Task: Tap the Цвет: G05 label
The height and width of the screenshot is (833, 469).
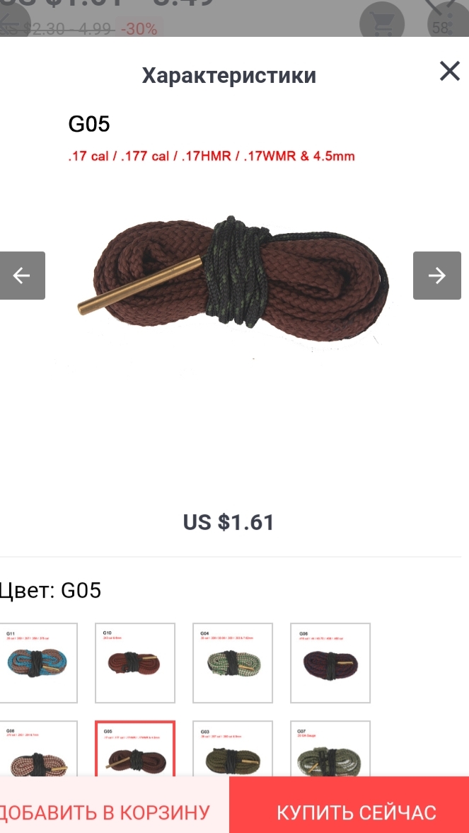Action: 50,590
